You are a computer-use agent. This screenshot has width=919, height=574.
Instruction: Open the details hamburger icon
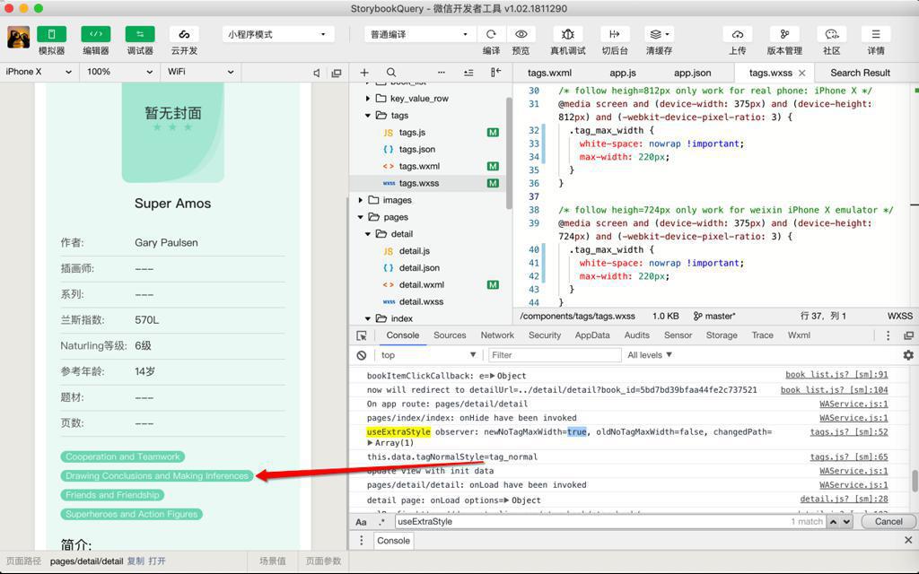pos(876,34)
